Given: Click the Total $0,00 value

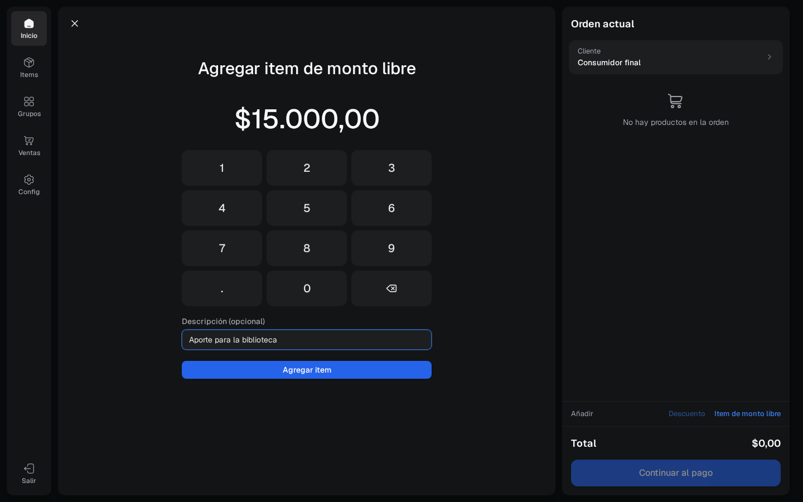Looking at the screenshot, I should tap(766, 443).
